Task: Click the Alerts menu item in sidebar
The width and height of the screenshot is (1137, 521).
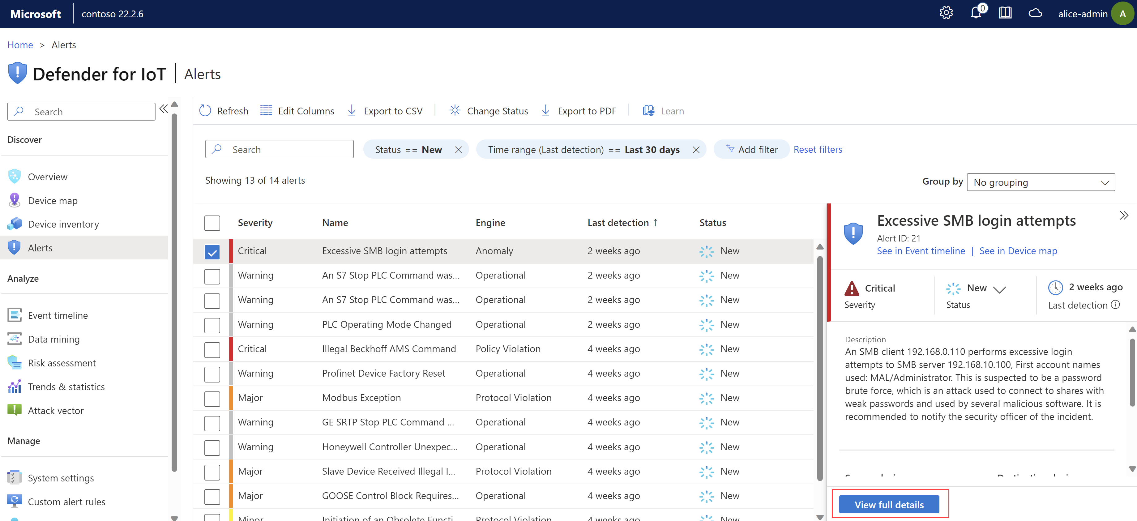Action: pos(40,247)
